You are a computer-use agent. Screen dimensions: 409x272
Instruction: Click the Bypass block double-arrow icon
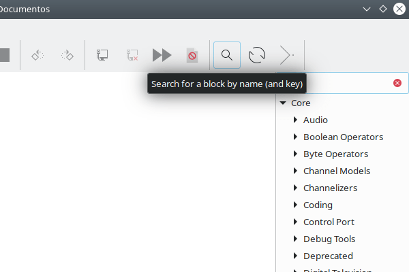point(162,55)
